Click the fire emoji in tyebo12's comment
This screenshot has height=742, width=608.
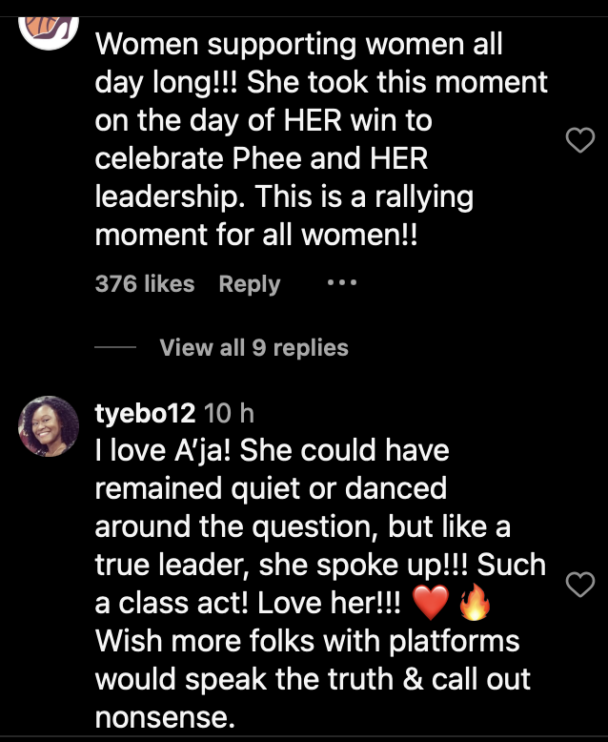[x=474, y=602]
